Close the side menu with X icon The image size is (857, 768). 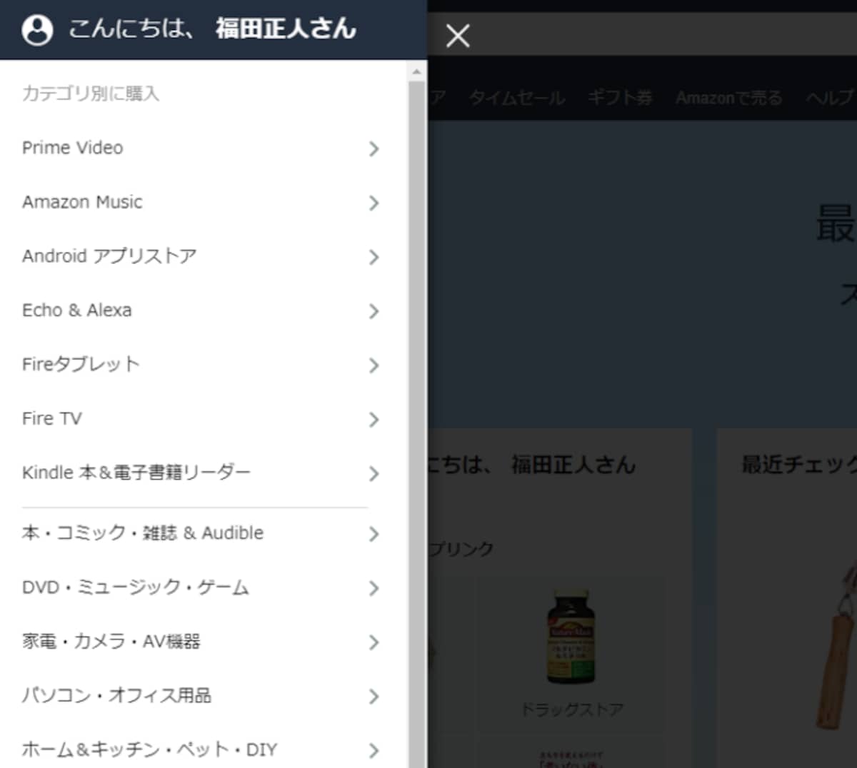[x=458, y=35]
